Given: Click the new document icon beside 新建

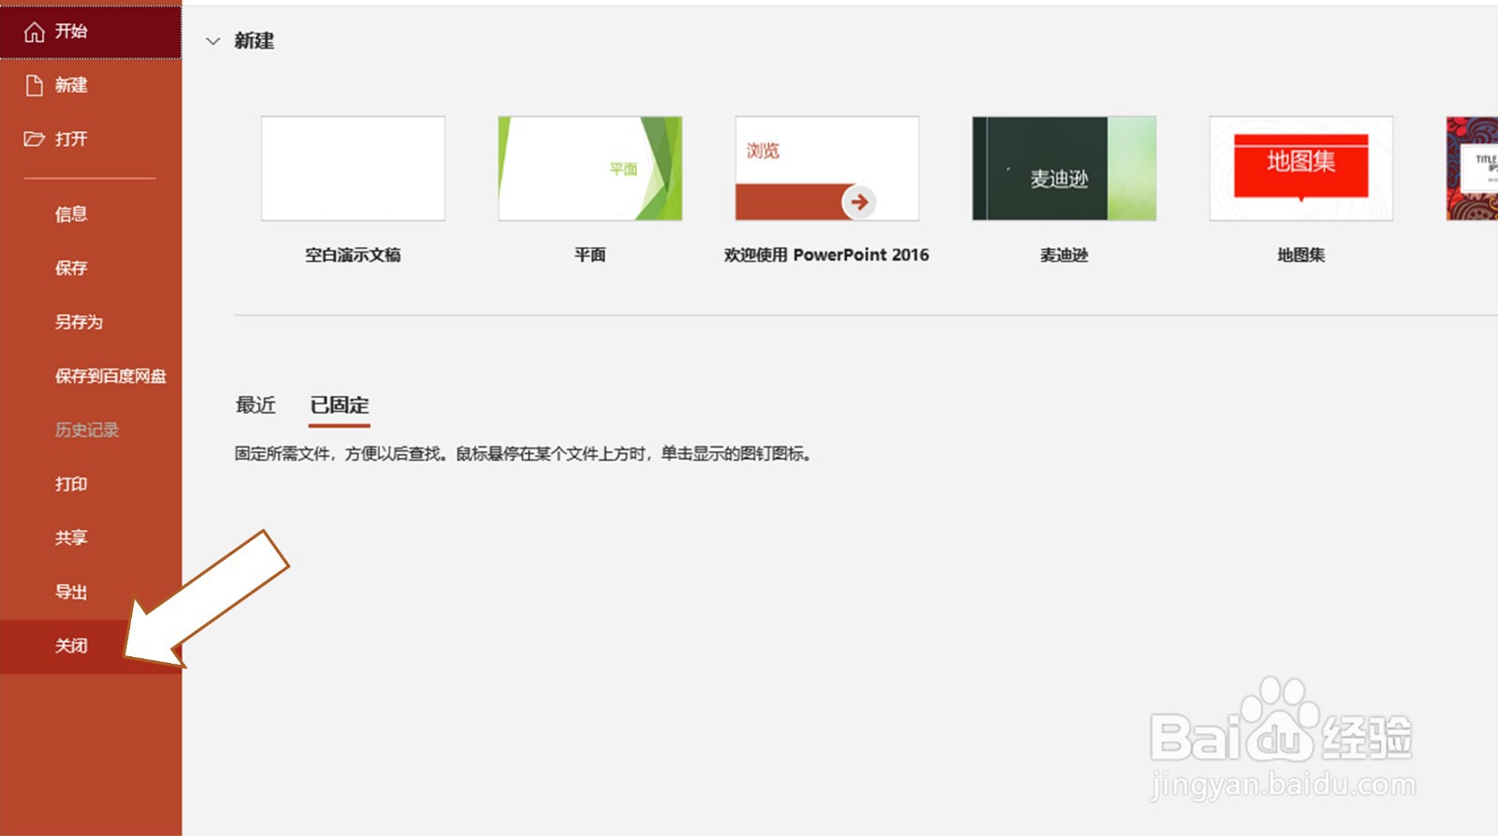Looking at the screenshot, I should tap(35, 85).
